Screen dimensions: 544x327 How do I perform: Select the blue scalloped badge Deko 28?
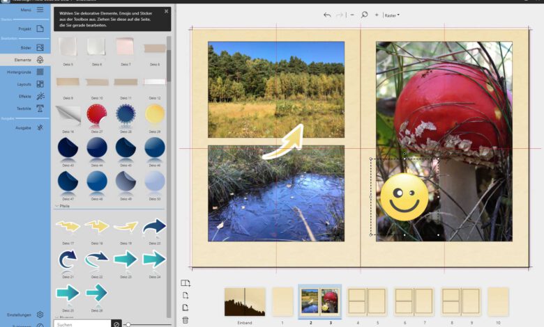click(x=126, y=114)
